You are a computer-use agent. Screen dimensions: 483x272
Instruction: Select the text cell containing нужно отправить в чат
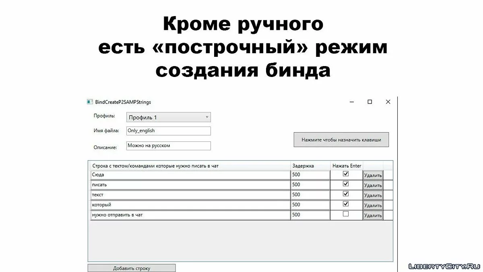(190, 215)
